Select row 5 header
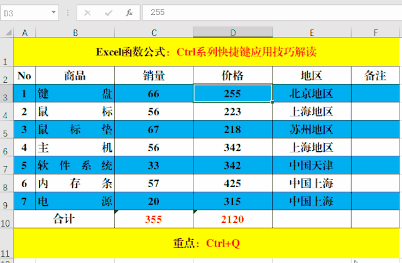402x263 pixels. [7, 129]
